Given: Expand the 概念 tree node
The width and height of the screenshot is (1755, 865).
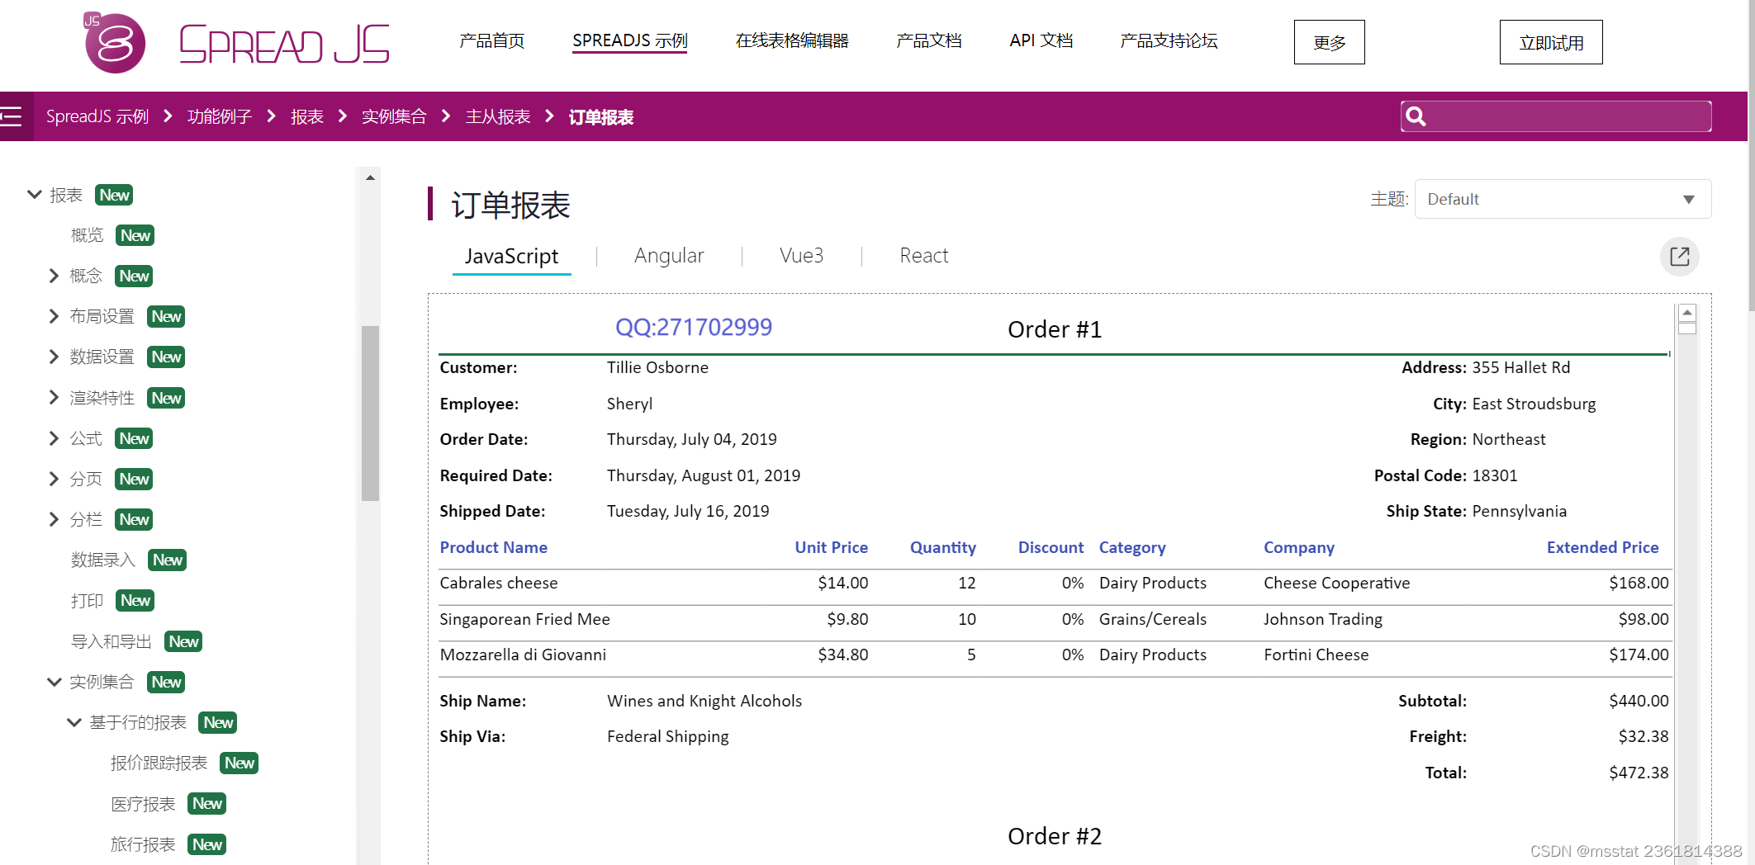Looking at the screenshot, I should [x=54, y=276].
